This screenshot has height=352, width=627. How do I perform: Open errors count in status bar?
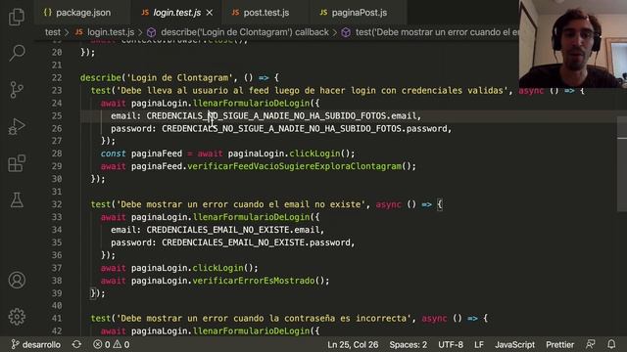[102, 344]
